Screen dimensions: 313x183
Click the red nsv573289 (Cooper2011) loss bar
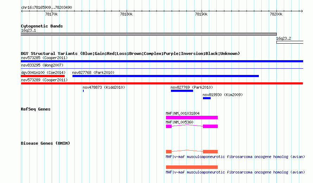click(162, 83)
